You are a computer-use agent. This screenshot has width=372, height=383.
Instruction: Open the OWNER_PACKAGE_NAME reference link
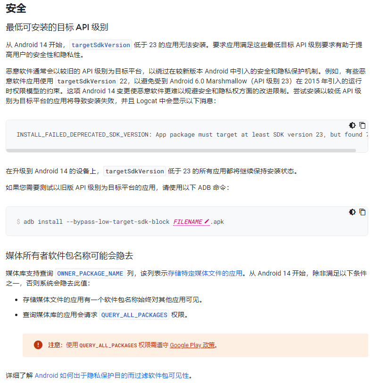pyautogui.click(x=90, y=273)
